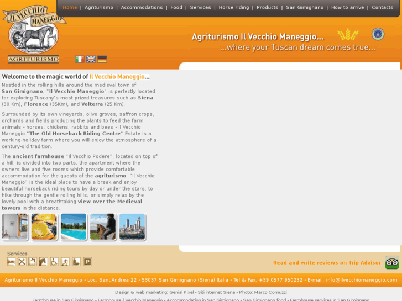Go to the Products page

pos(267,7)
